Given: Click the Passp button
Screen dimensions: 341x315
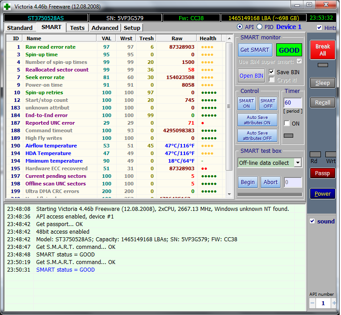Looking at the screenshot, I should 323,173.
